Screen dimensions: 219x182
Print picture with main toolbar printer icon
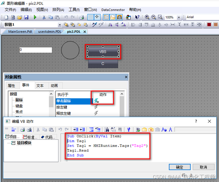(81, 17)
